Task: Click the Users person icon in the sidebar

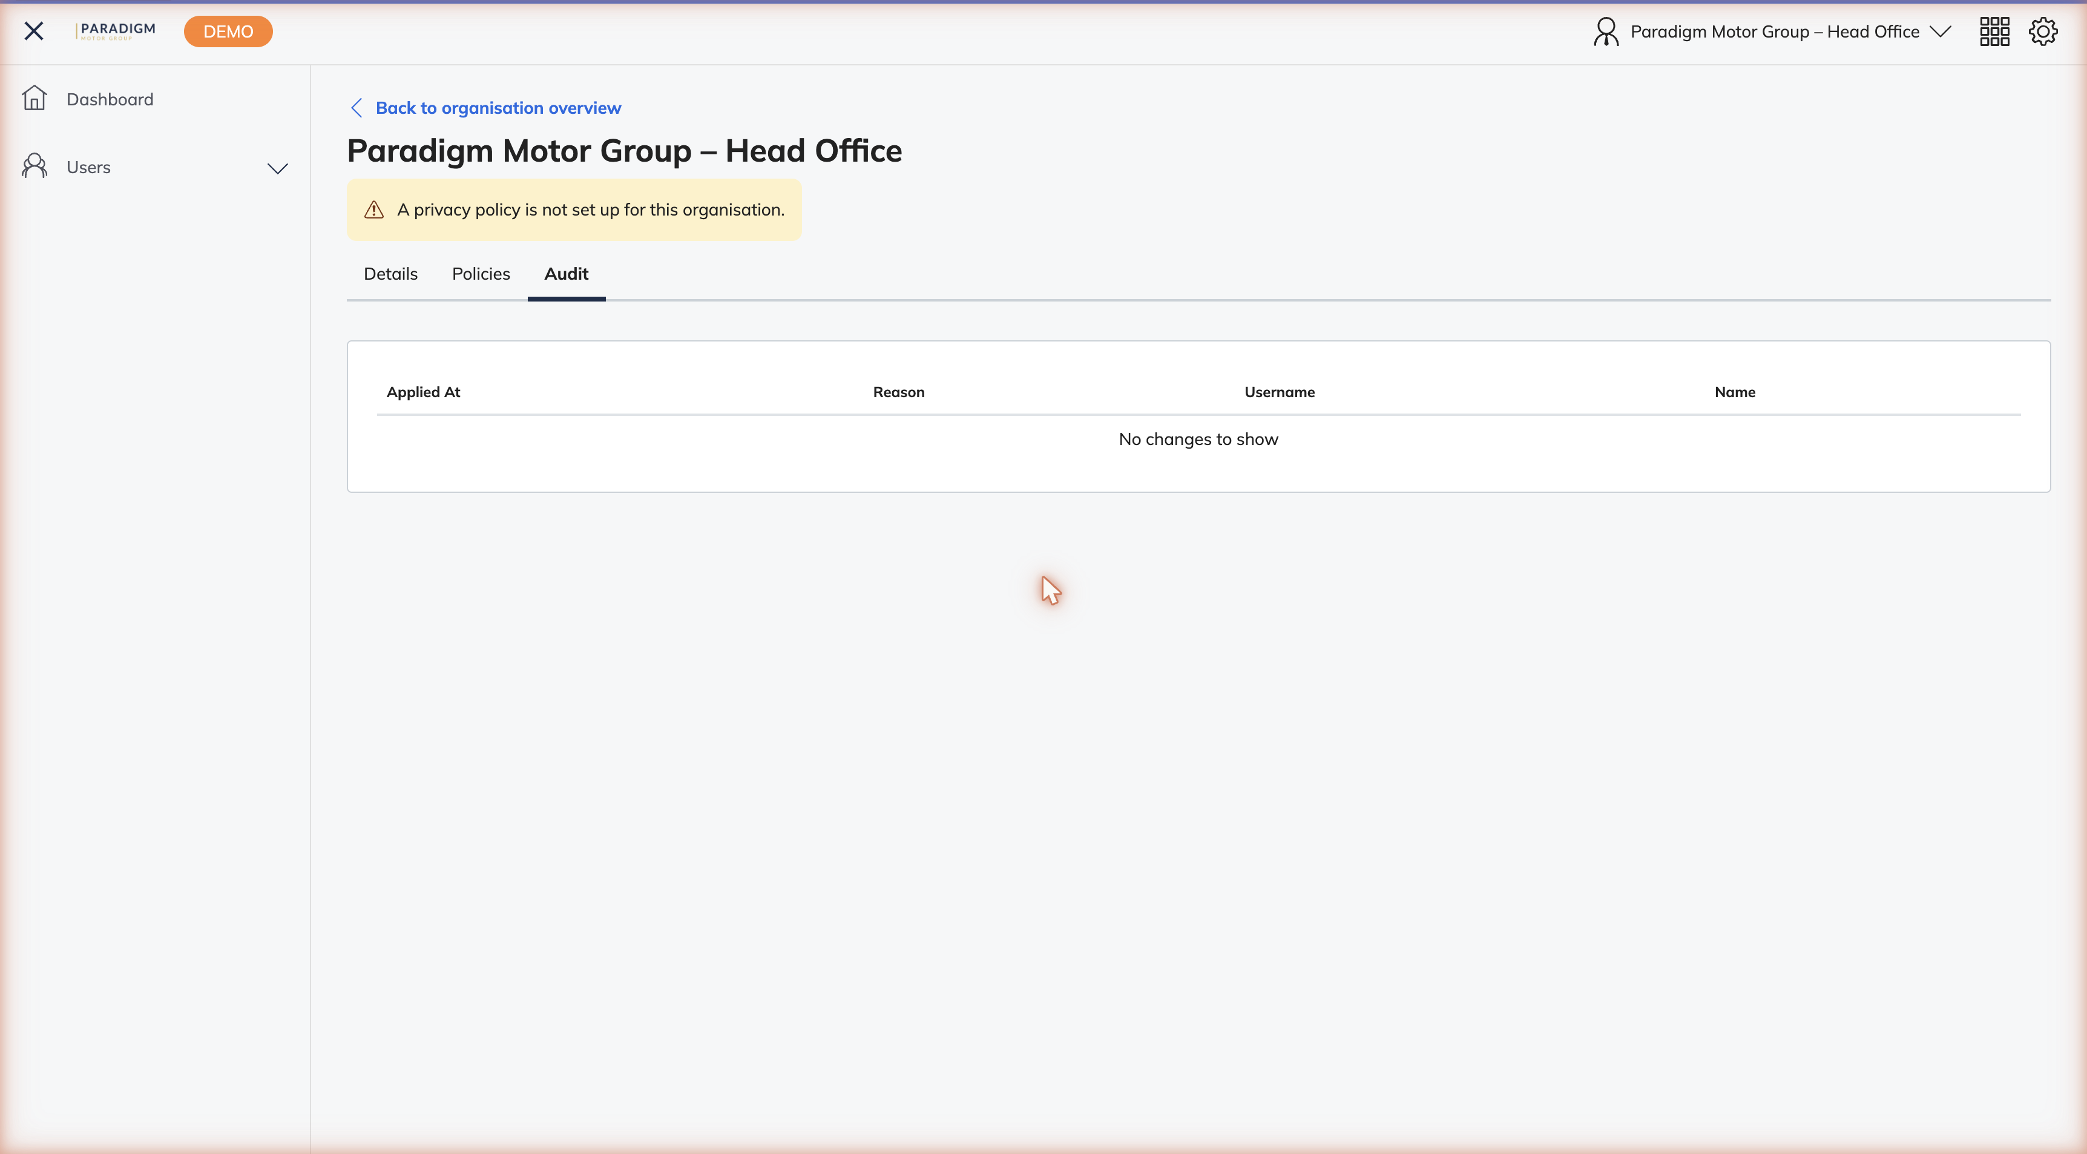Action: click(34, 166)
